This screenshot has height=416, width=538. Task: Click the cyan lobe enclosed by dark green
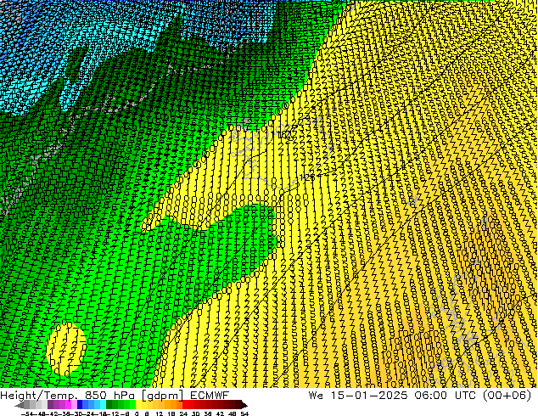[x=70, y=93]
